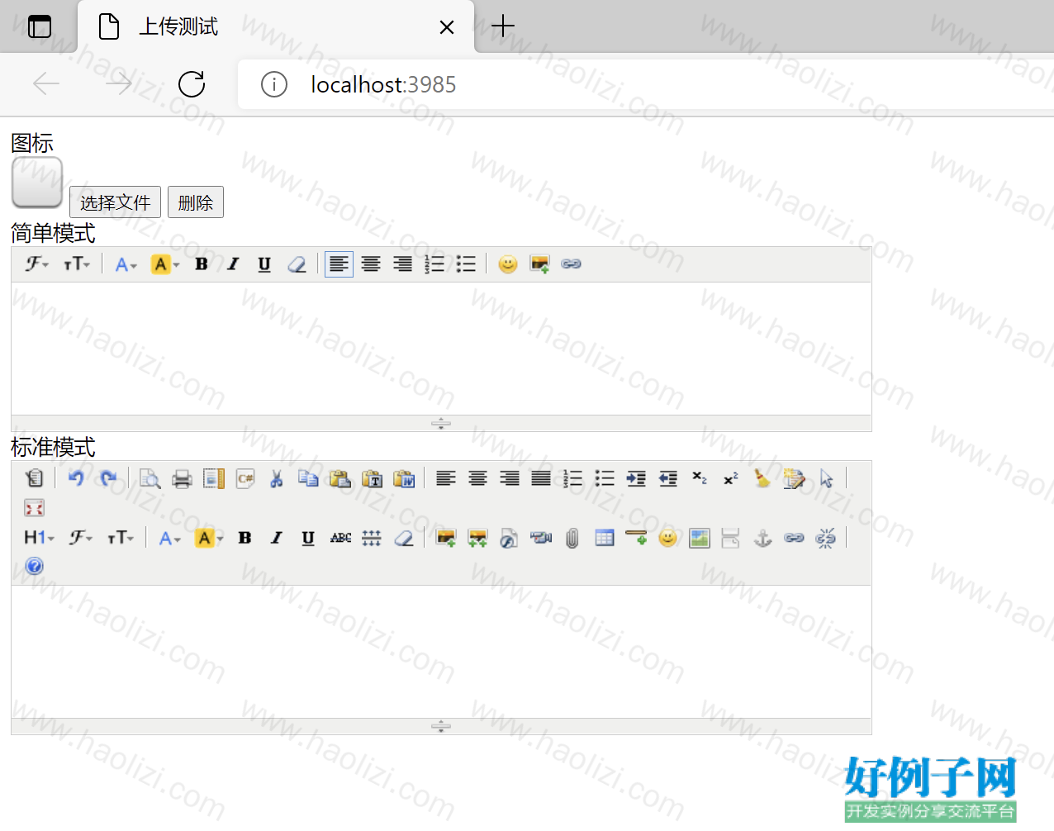The image size is (1054, 831).
Task: Click insert media video icon
Action: pos(541,538)
